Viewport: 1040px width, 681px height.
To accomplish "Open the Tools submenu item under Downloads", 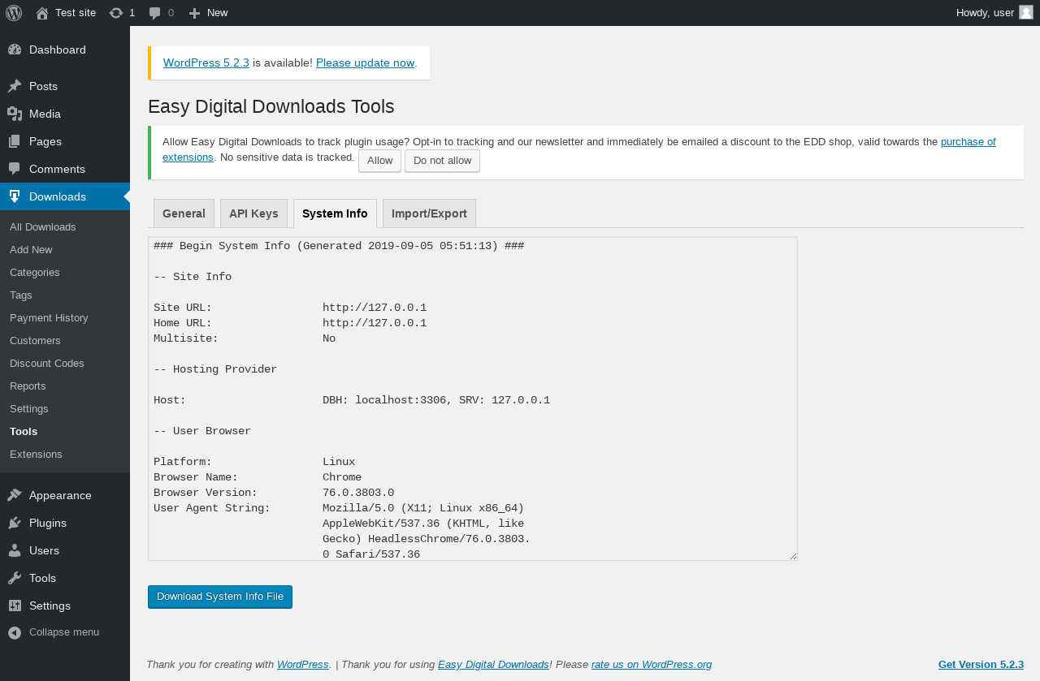I will (24, 431).
